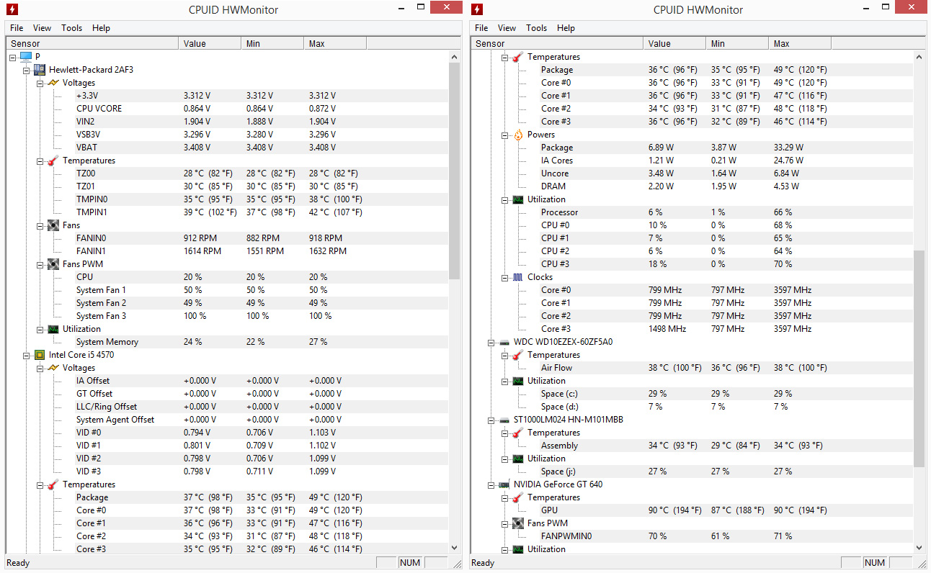This screenshot has width=931, height=573.
Task: Click the thermometer icon above Air Flow
Action: pyautogui.click(x=518, y=354)
